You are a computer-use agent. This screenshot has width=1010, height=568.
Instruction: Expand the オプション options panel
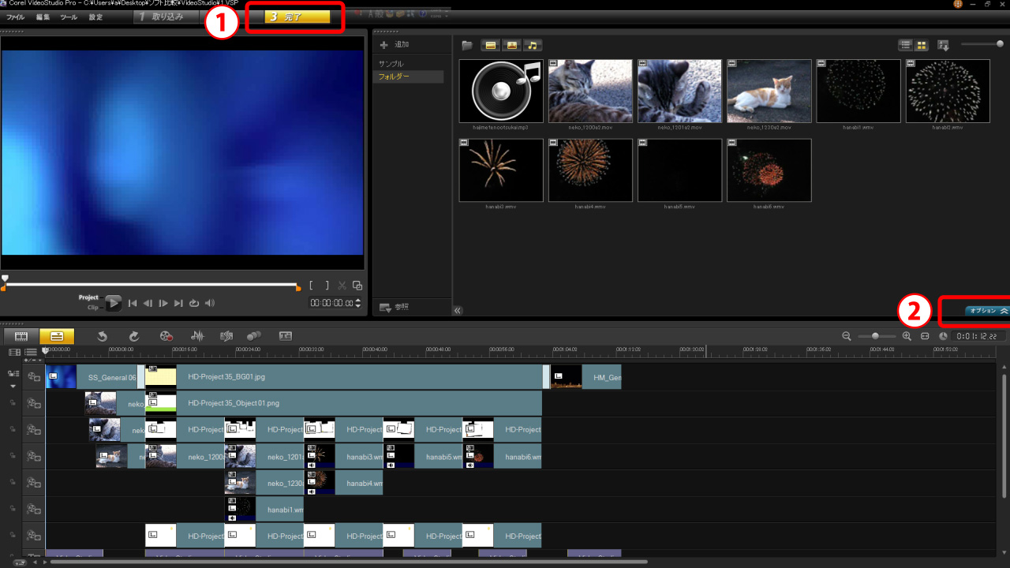986,311
